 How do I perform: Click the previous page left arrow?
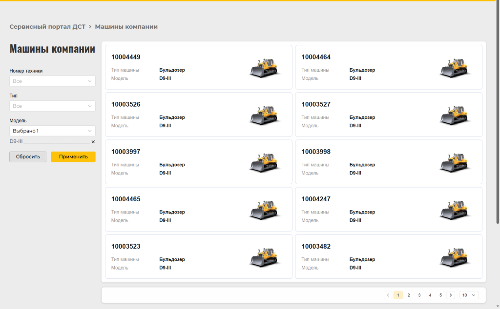point(388,295)
